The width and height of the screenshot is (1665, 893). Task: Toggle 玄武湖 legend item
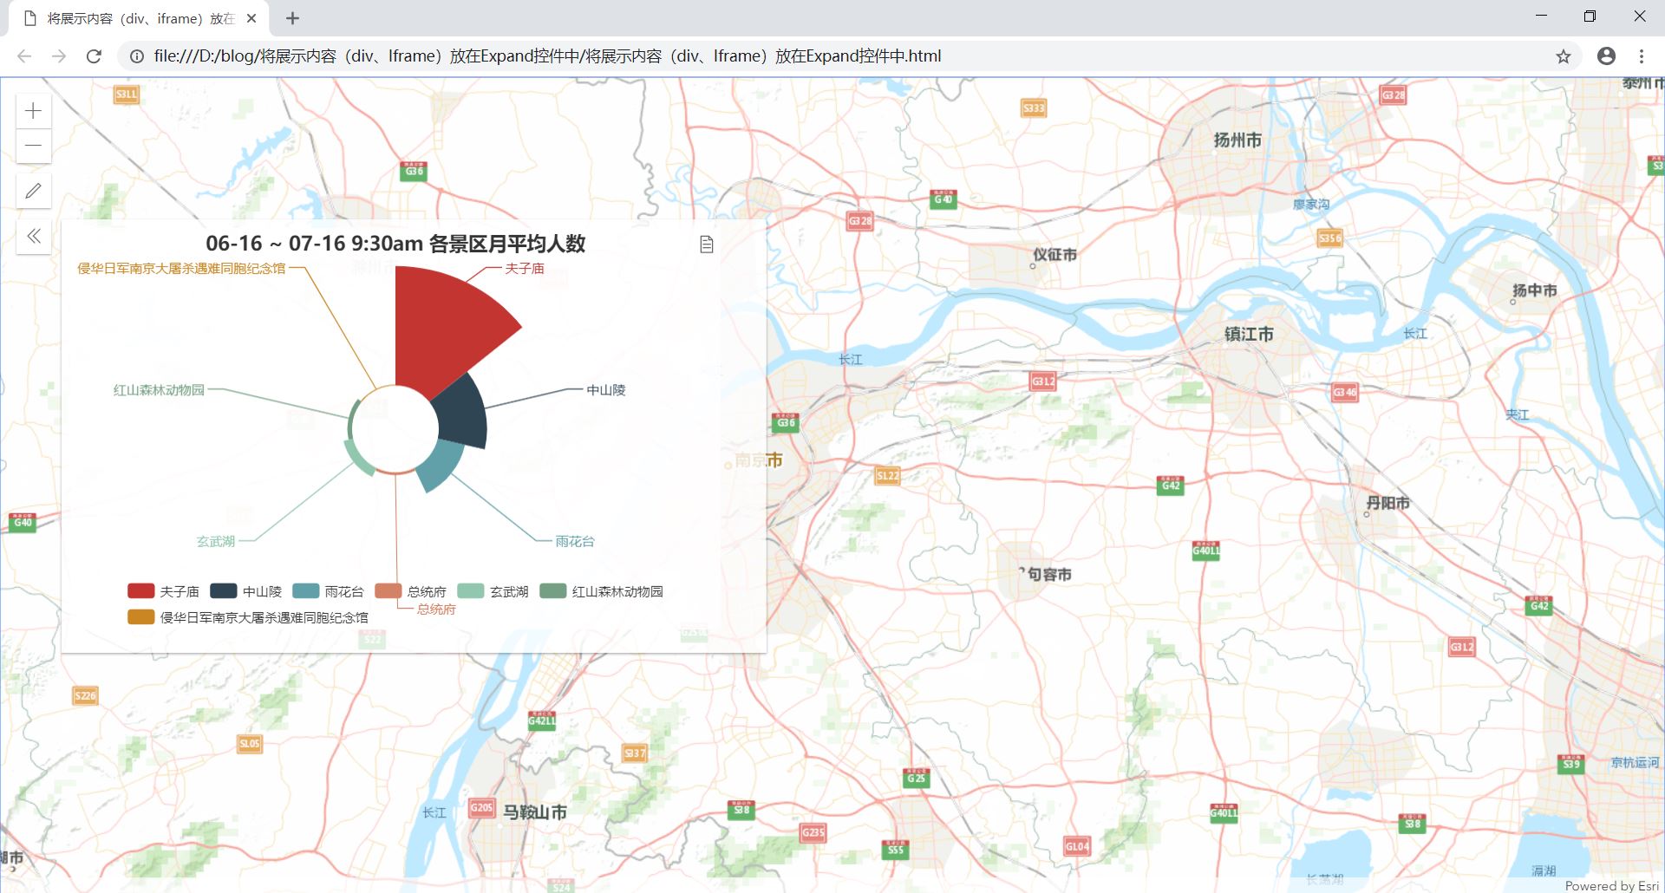(493, 591)
